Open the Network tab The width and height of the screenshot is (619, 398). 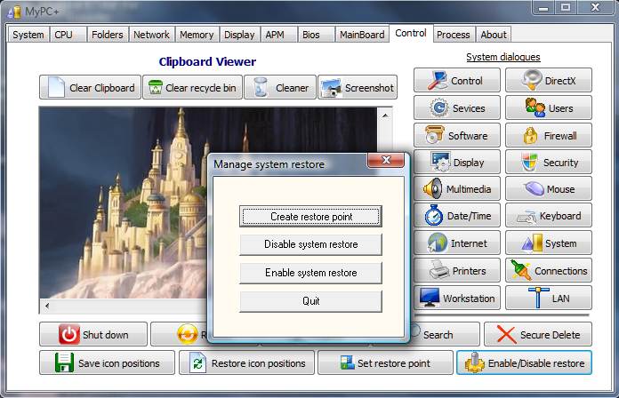point(151,35)
